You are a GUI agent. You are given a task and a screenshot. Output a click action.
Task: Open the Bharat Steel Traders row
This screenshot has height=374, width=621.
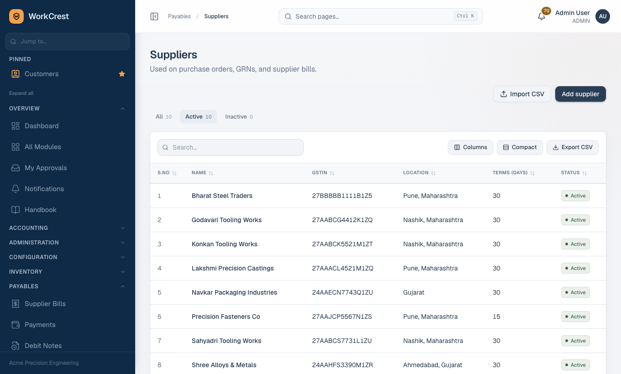point(378,196)
